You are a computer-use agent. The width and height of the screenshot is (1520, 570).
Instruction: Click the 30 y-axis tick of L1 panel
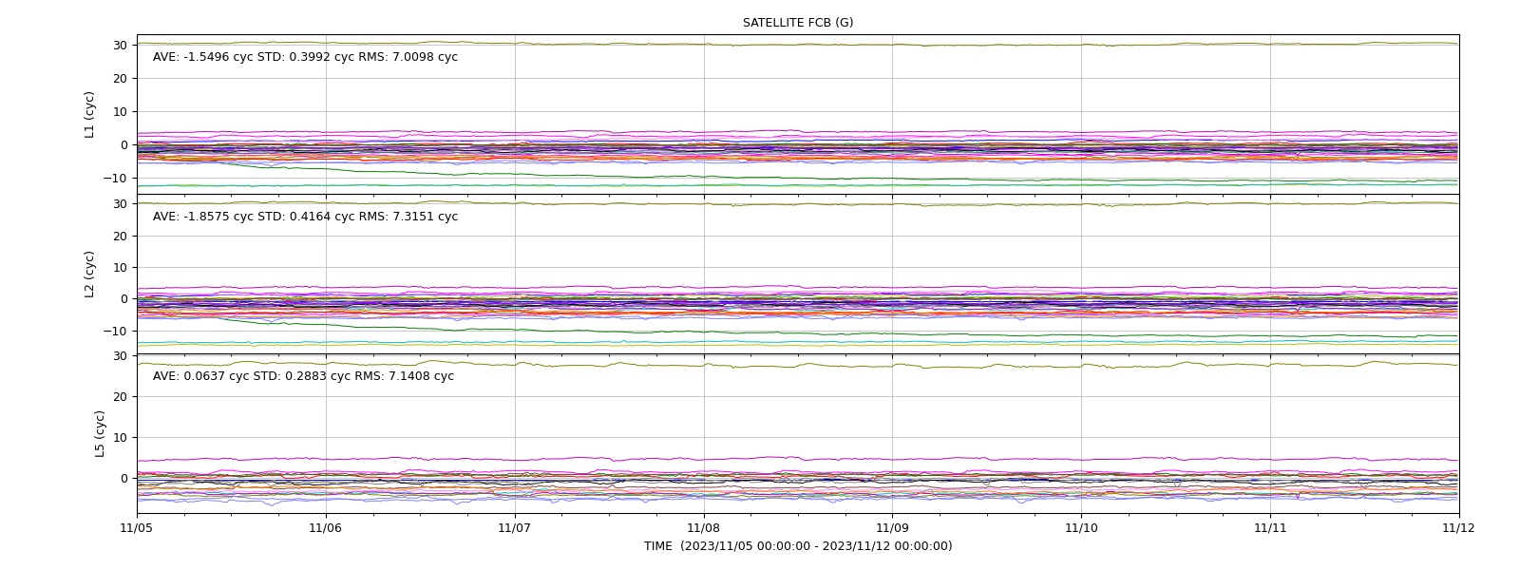121,45
